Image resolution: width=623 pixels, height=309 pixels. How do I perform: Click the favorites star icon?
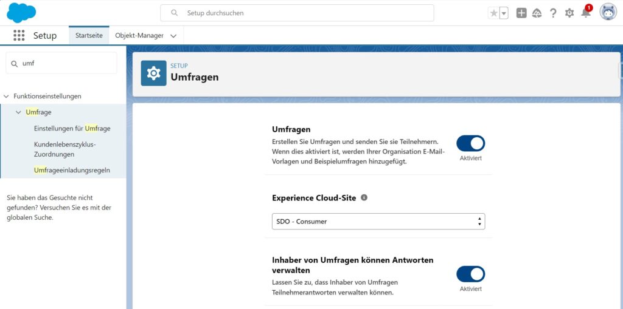(x=493, y=13)
